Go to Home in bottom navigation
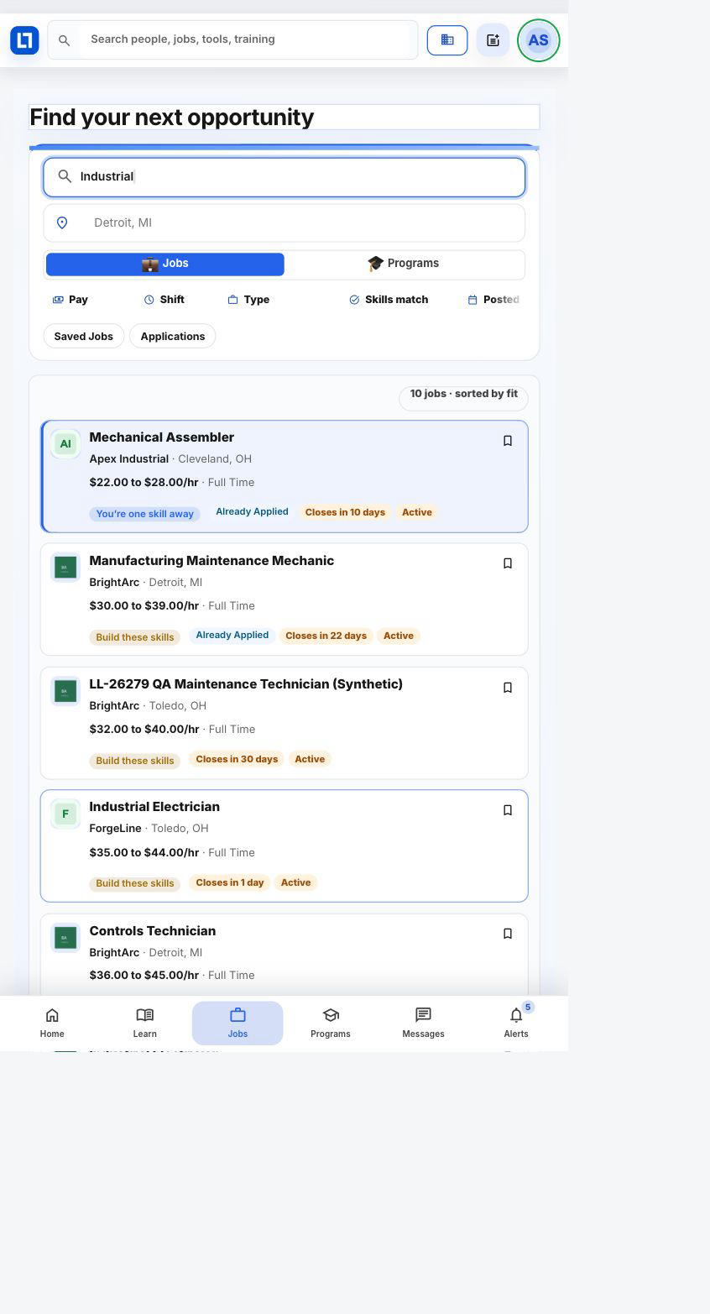Viewport: 710px width, 1314px height. [x=52, y=1023]
